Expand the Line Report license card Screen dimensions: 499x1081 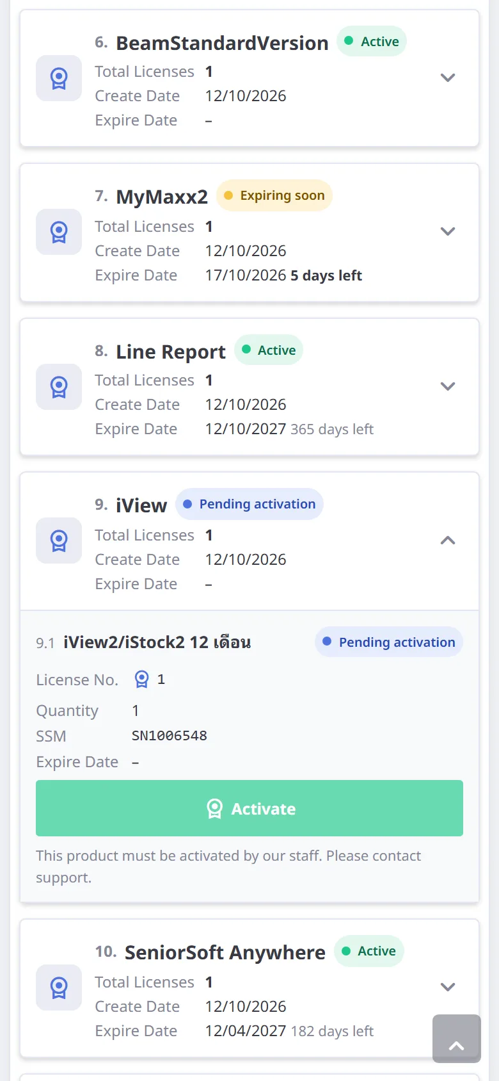point(448,386)
